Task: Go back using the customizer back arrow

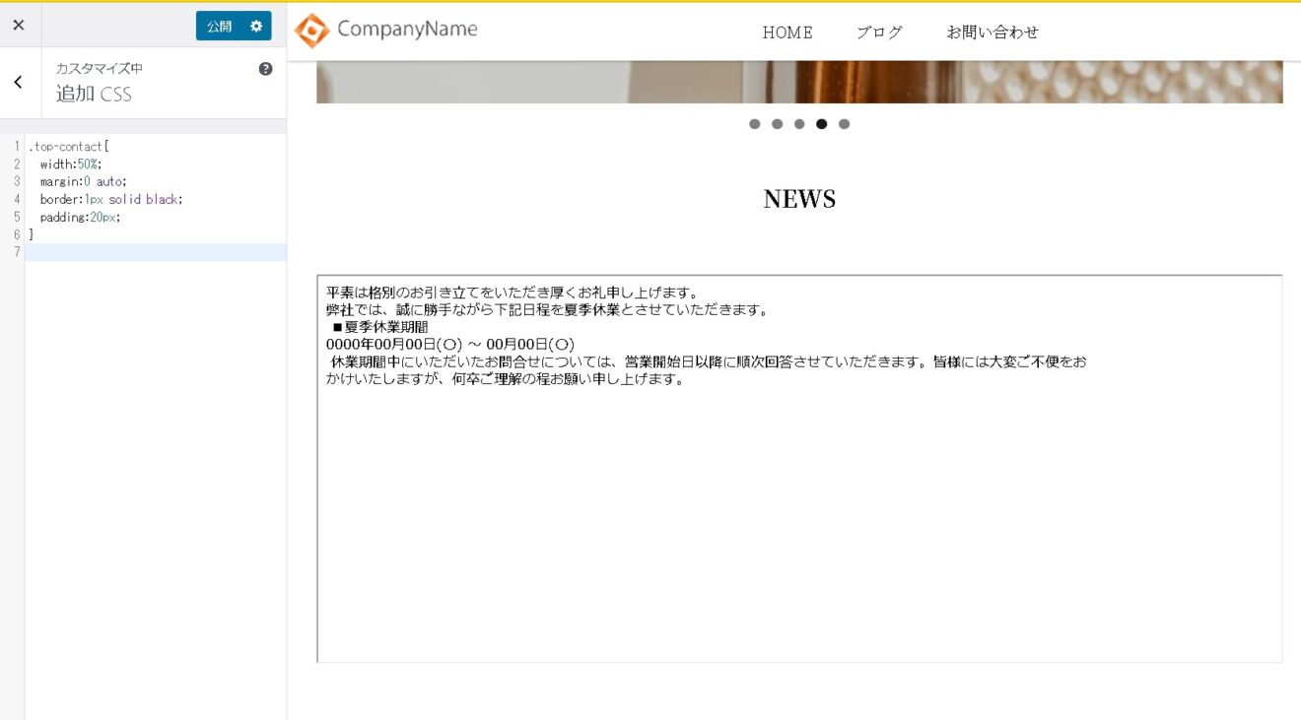Action: [x=18, y=83]
